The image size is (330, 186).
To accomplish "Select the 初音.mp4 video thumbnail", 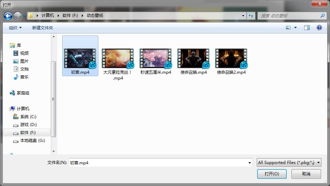I will click(80, 59).
